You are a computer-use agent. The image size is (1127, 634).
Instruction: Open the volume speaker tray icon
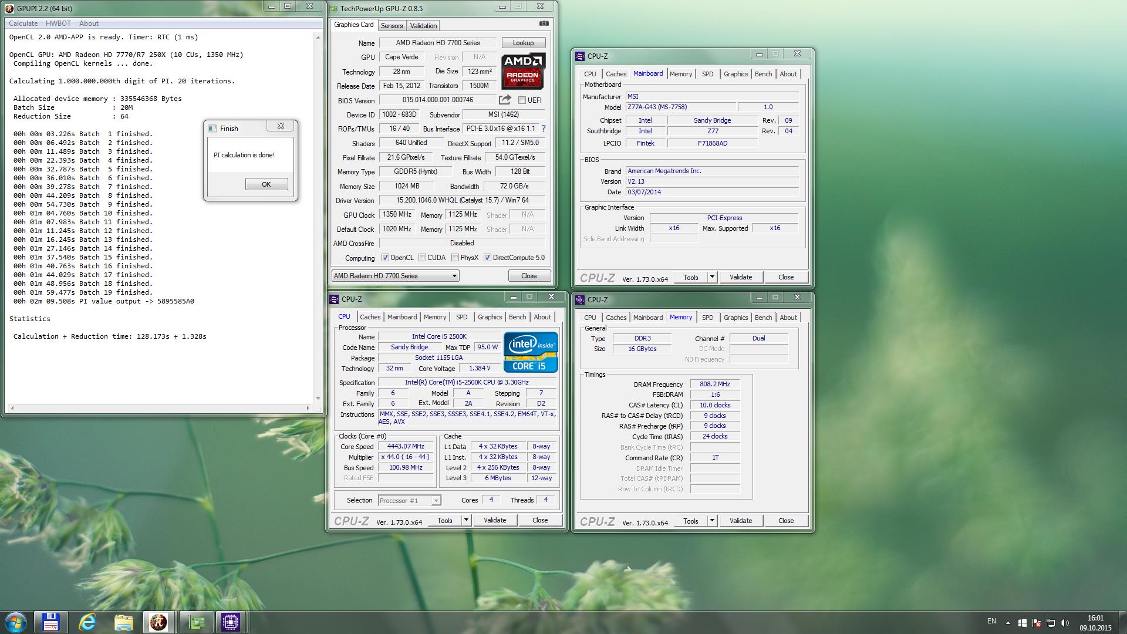[1065, 623]
